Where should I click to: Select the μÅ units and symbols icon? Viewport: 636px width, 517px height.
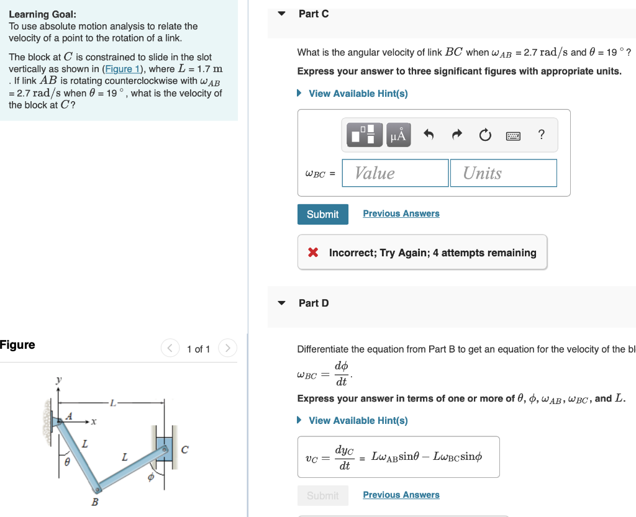click(397, 135)
